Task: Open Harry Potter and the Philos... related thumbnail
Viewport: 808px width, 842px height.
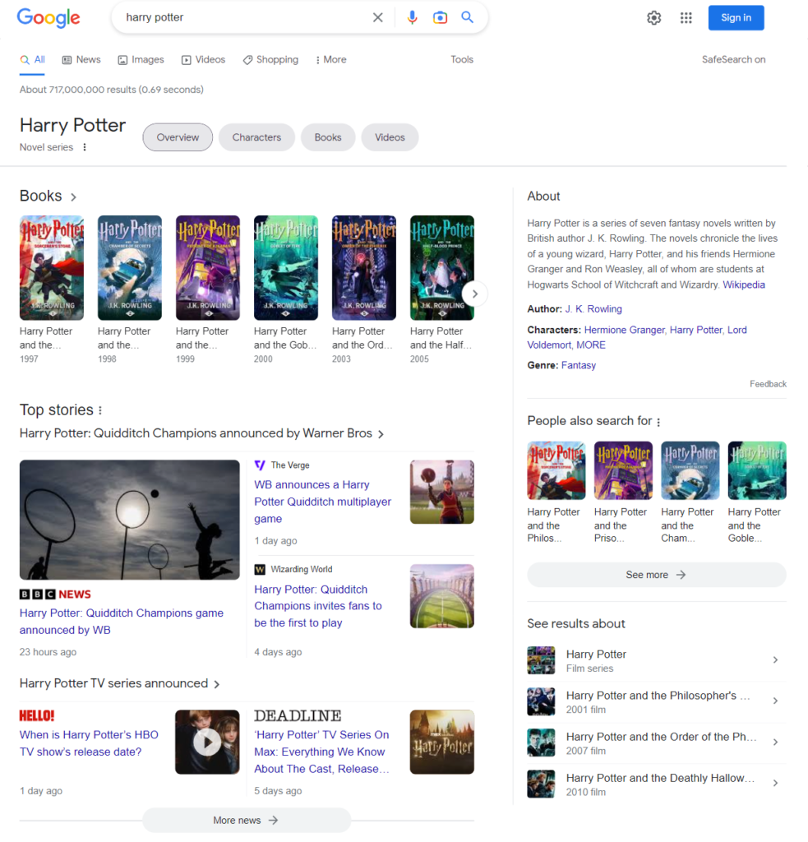Action: pyautogui.click(x=556, y=470)
